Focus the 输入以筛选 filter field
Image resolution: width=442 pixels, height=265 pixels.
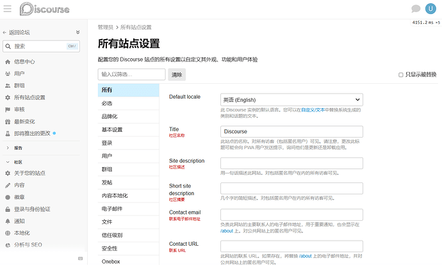(132, 74)
